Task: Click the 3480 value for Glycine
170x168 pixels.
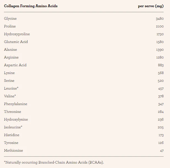Action: coord(160,19)
